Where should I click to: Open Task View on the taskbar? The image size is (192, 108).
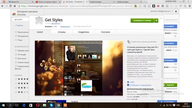(x=17, y=105)
